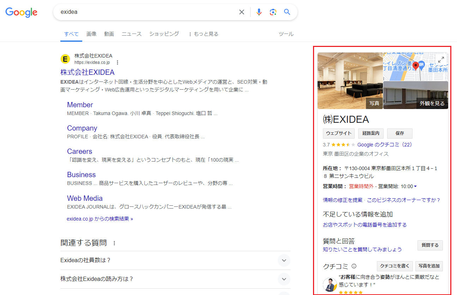Click the 経路案内 button
The width and height of the screenshot is (457, 295).
point(371,133)
